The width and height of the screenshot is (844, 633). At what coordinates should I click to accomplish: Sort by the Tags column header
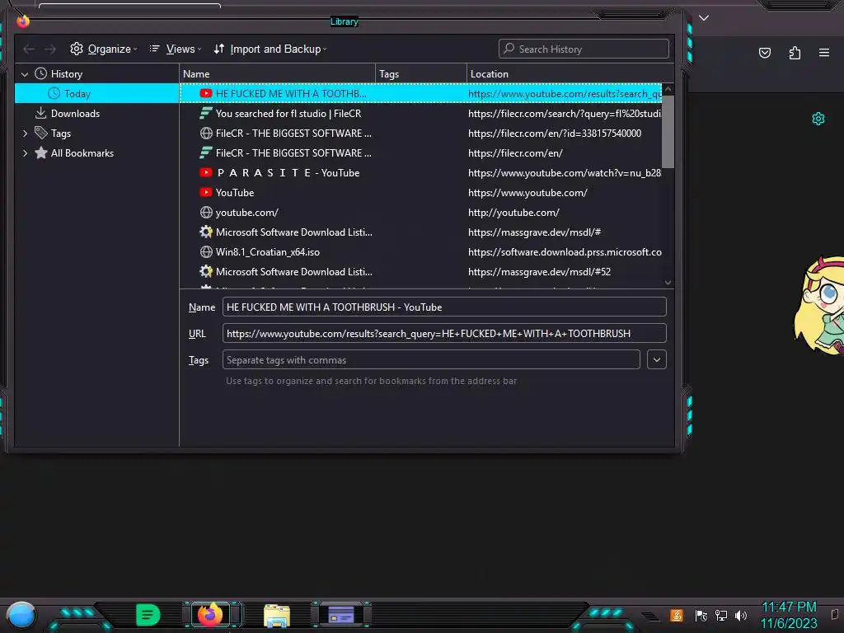coord(421,73)
